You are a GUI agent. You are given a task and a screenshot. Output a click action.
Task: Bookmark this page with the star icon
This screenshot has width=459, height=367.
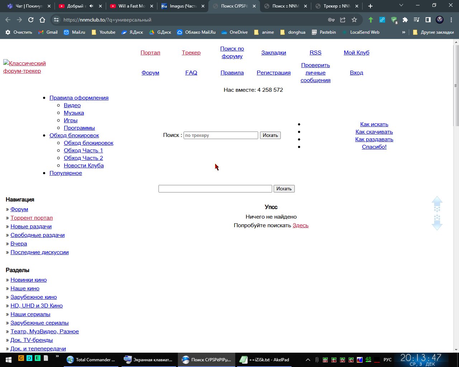[354, 20]
